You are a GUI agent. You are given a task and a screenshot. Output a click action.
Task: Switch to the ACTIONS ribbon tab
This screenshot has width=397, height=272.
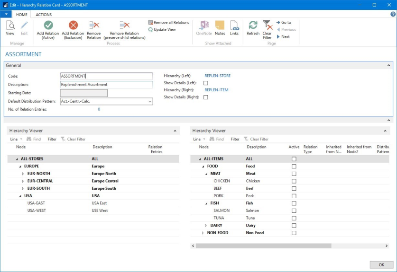coord(44,15)
